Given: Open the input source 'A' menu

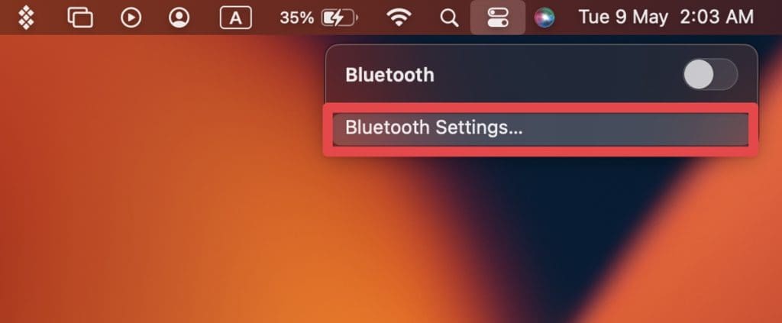Looking at the screenshot, I should [235, 18].
